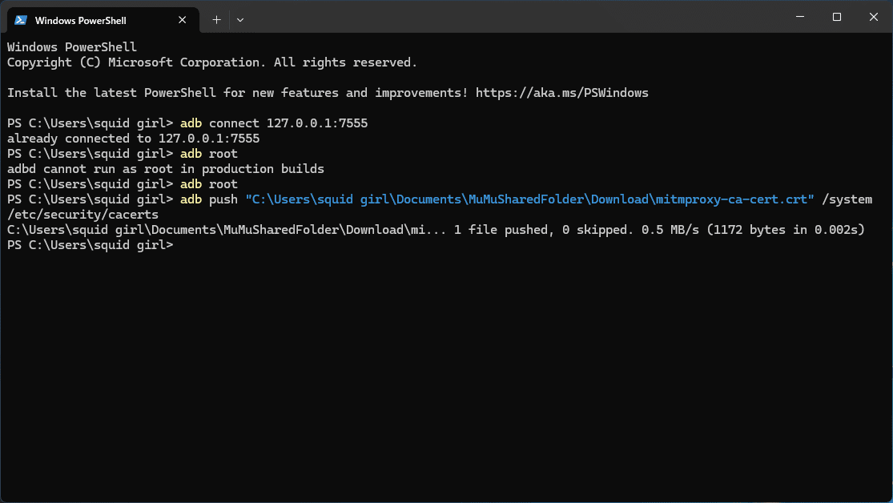Click the adb connect 127.0.0.1:7555 command

[x=273, y=123]
